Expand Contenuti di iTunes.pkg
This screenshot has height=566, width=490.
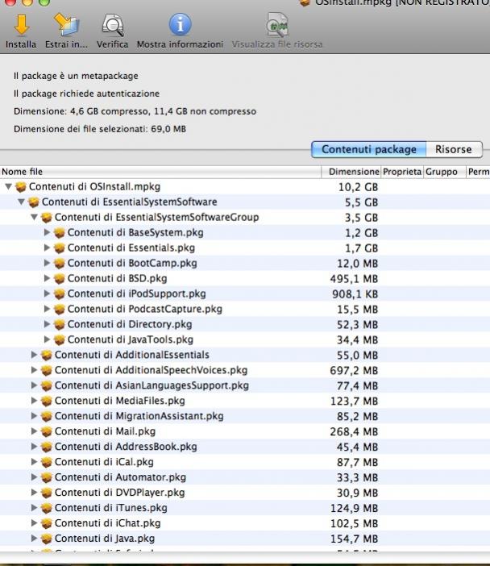point(34,507)
